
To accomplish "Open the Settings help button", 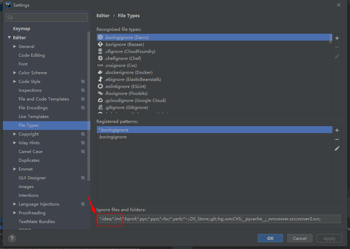I will pyautogui.click(x=12, y=238).
